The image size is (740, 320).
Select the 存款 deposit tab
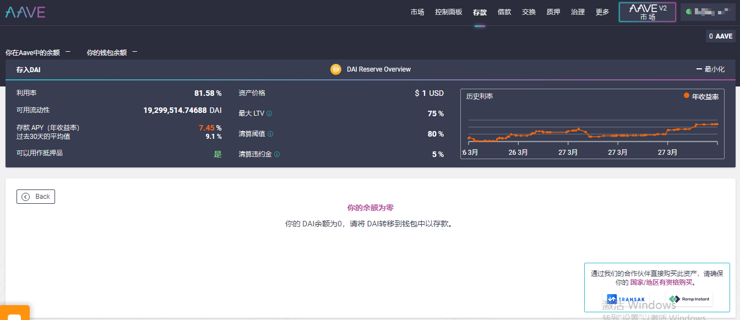coord(480,12)
